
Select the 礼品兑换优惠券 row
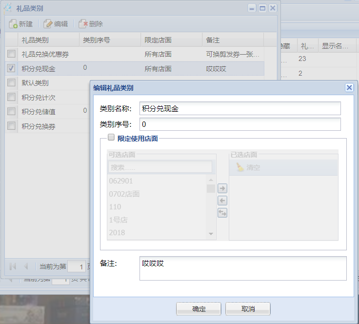pyautogui.click(x=135, y=54)
